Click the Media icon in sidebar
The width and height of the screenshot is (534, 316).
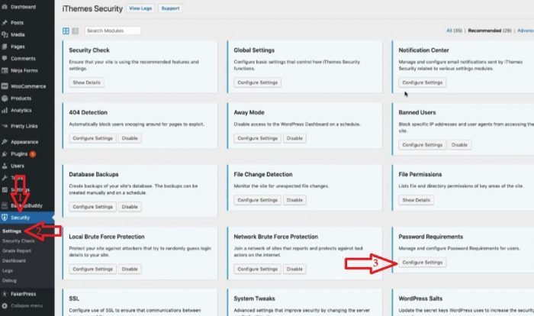pyautogui.click(x=5, y=34)
